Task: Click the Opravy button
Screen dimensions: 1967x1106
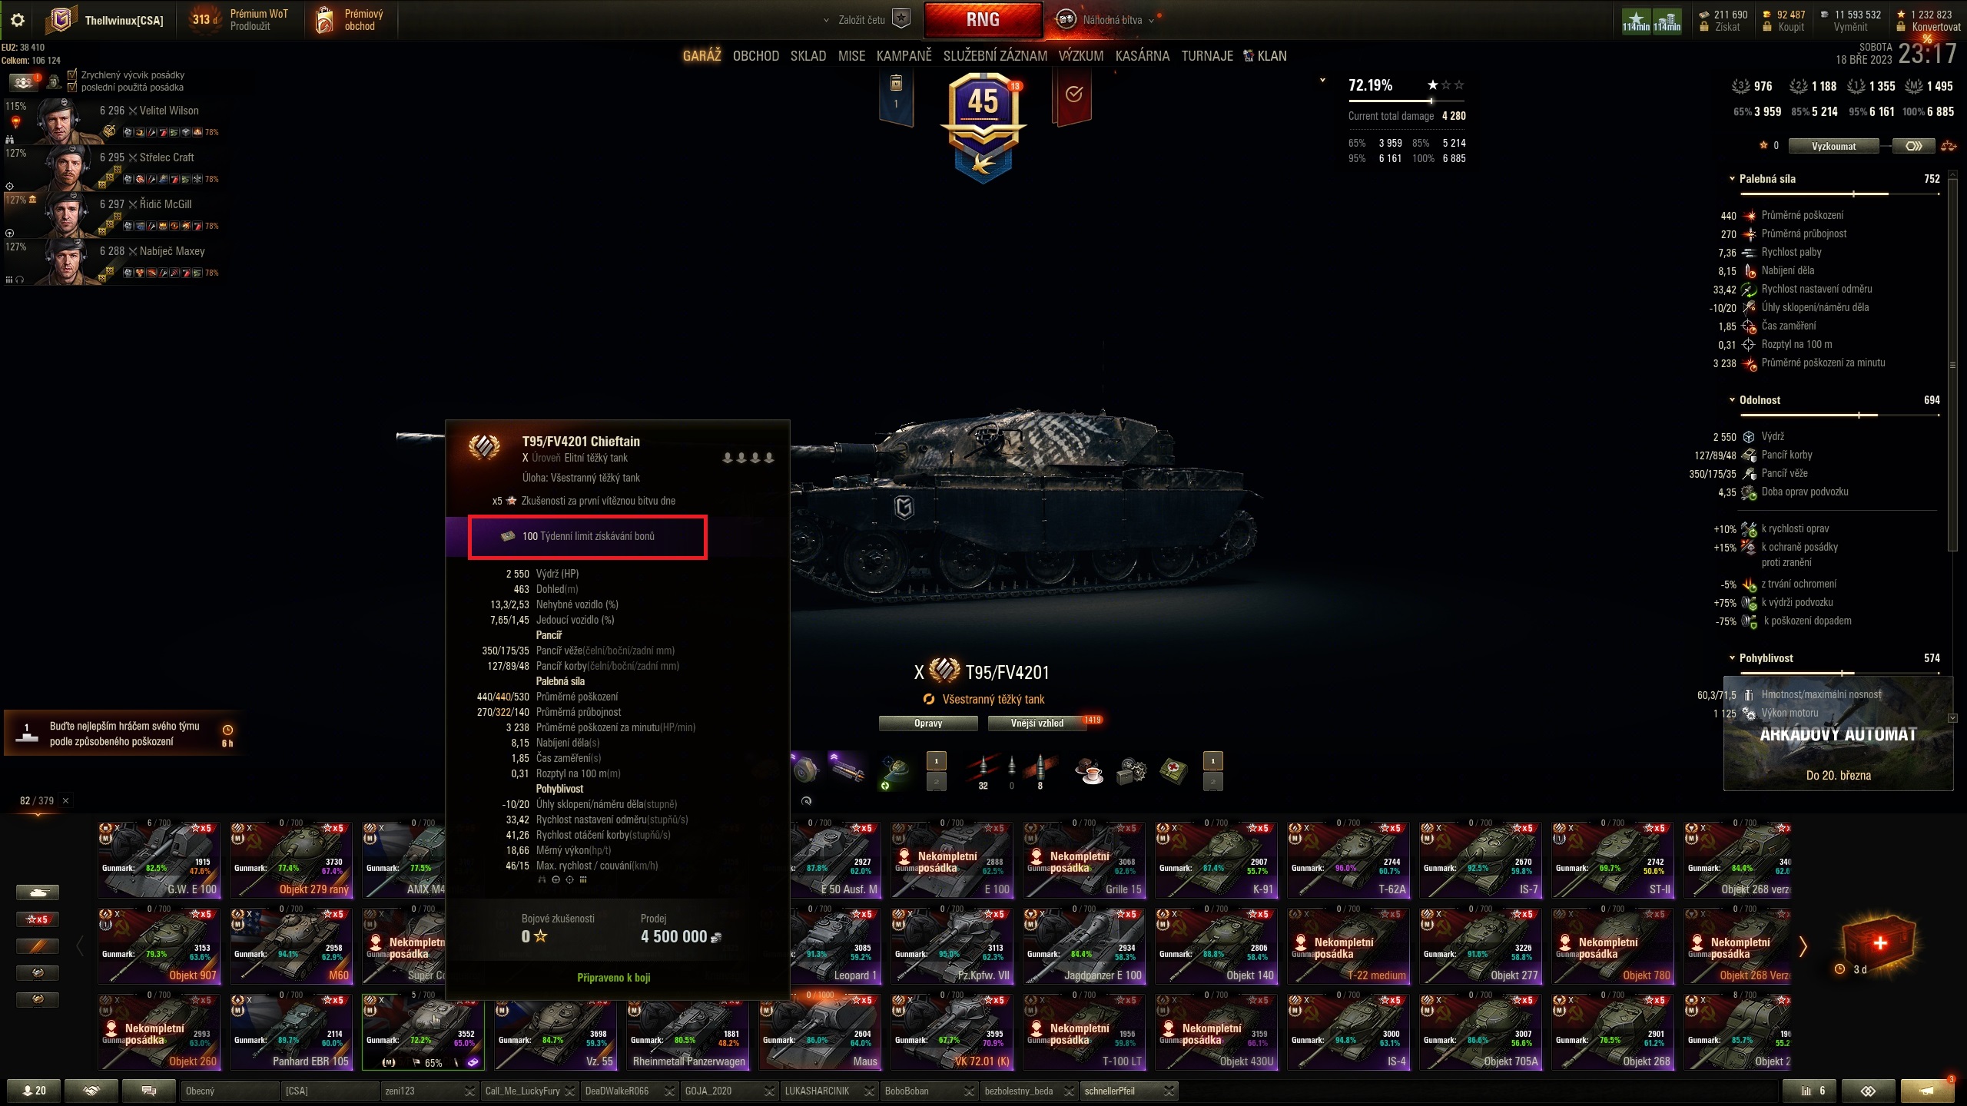Action: [x=928, y=723]
